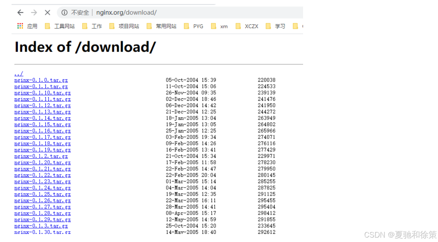Download nginx-0.1.30.tar.gz
438x242 pixels.
tap(42, 232)
